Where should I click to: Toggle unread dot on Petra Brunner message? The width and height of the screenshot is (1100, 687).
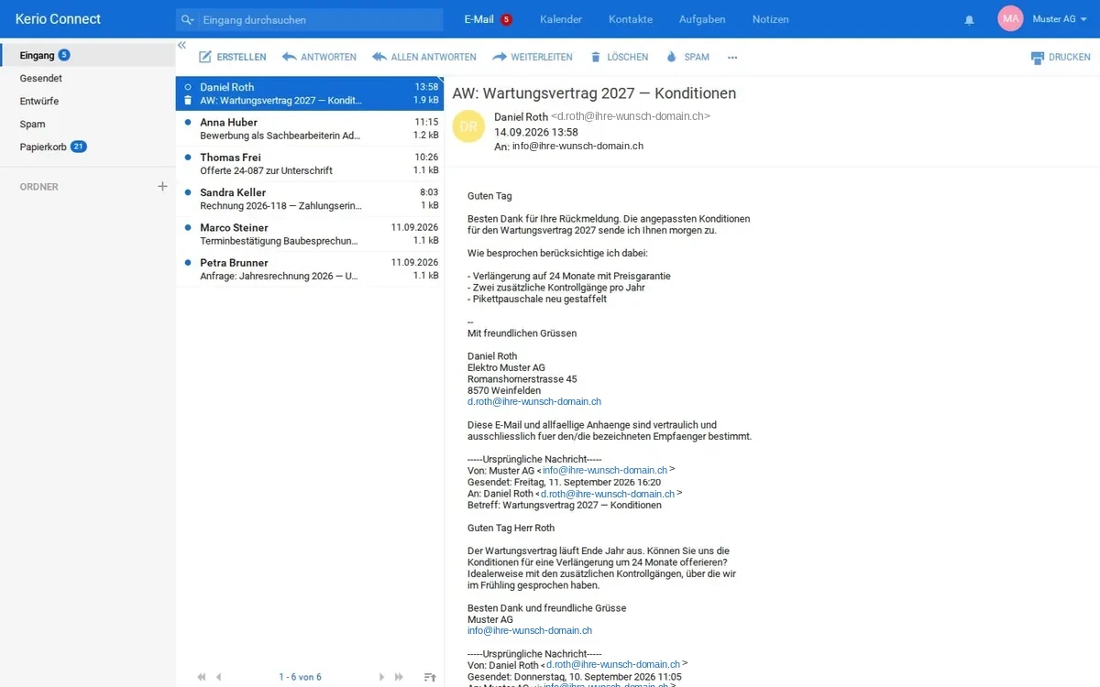tap(188, 262)
